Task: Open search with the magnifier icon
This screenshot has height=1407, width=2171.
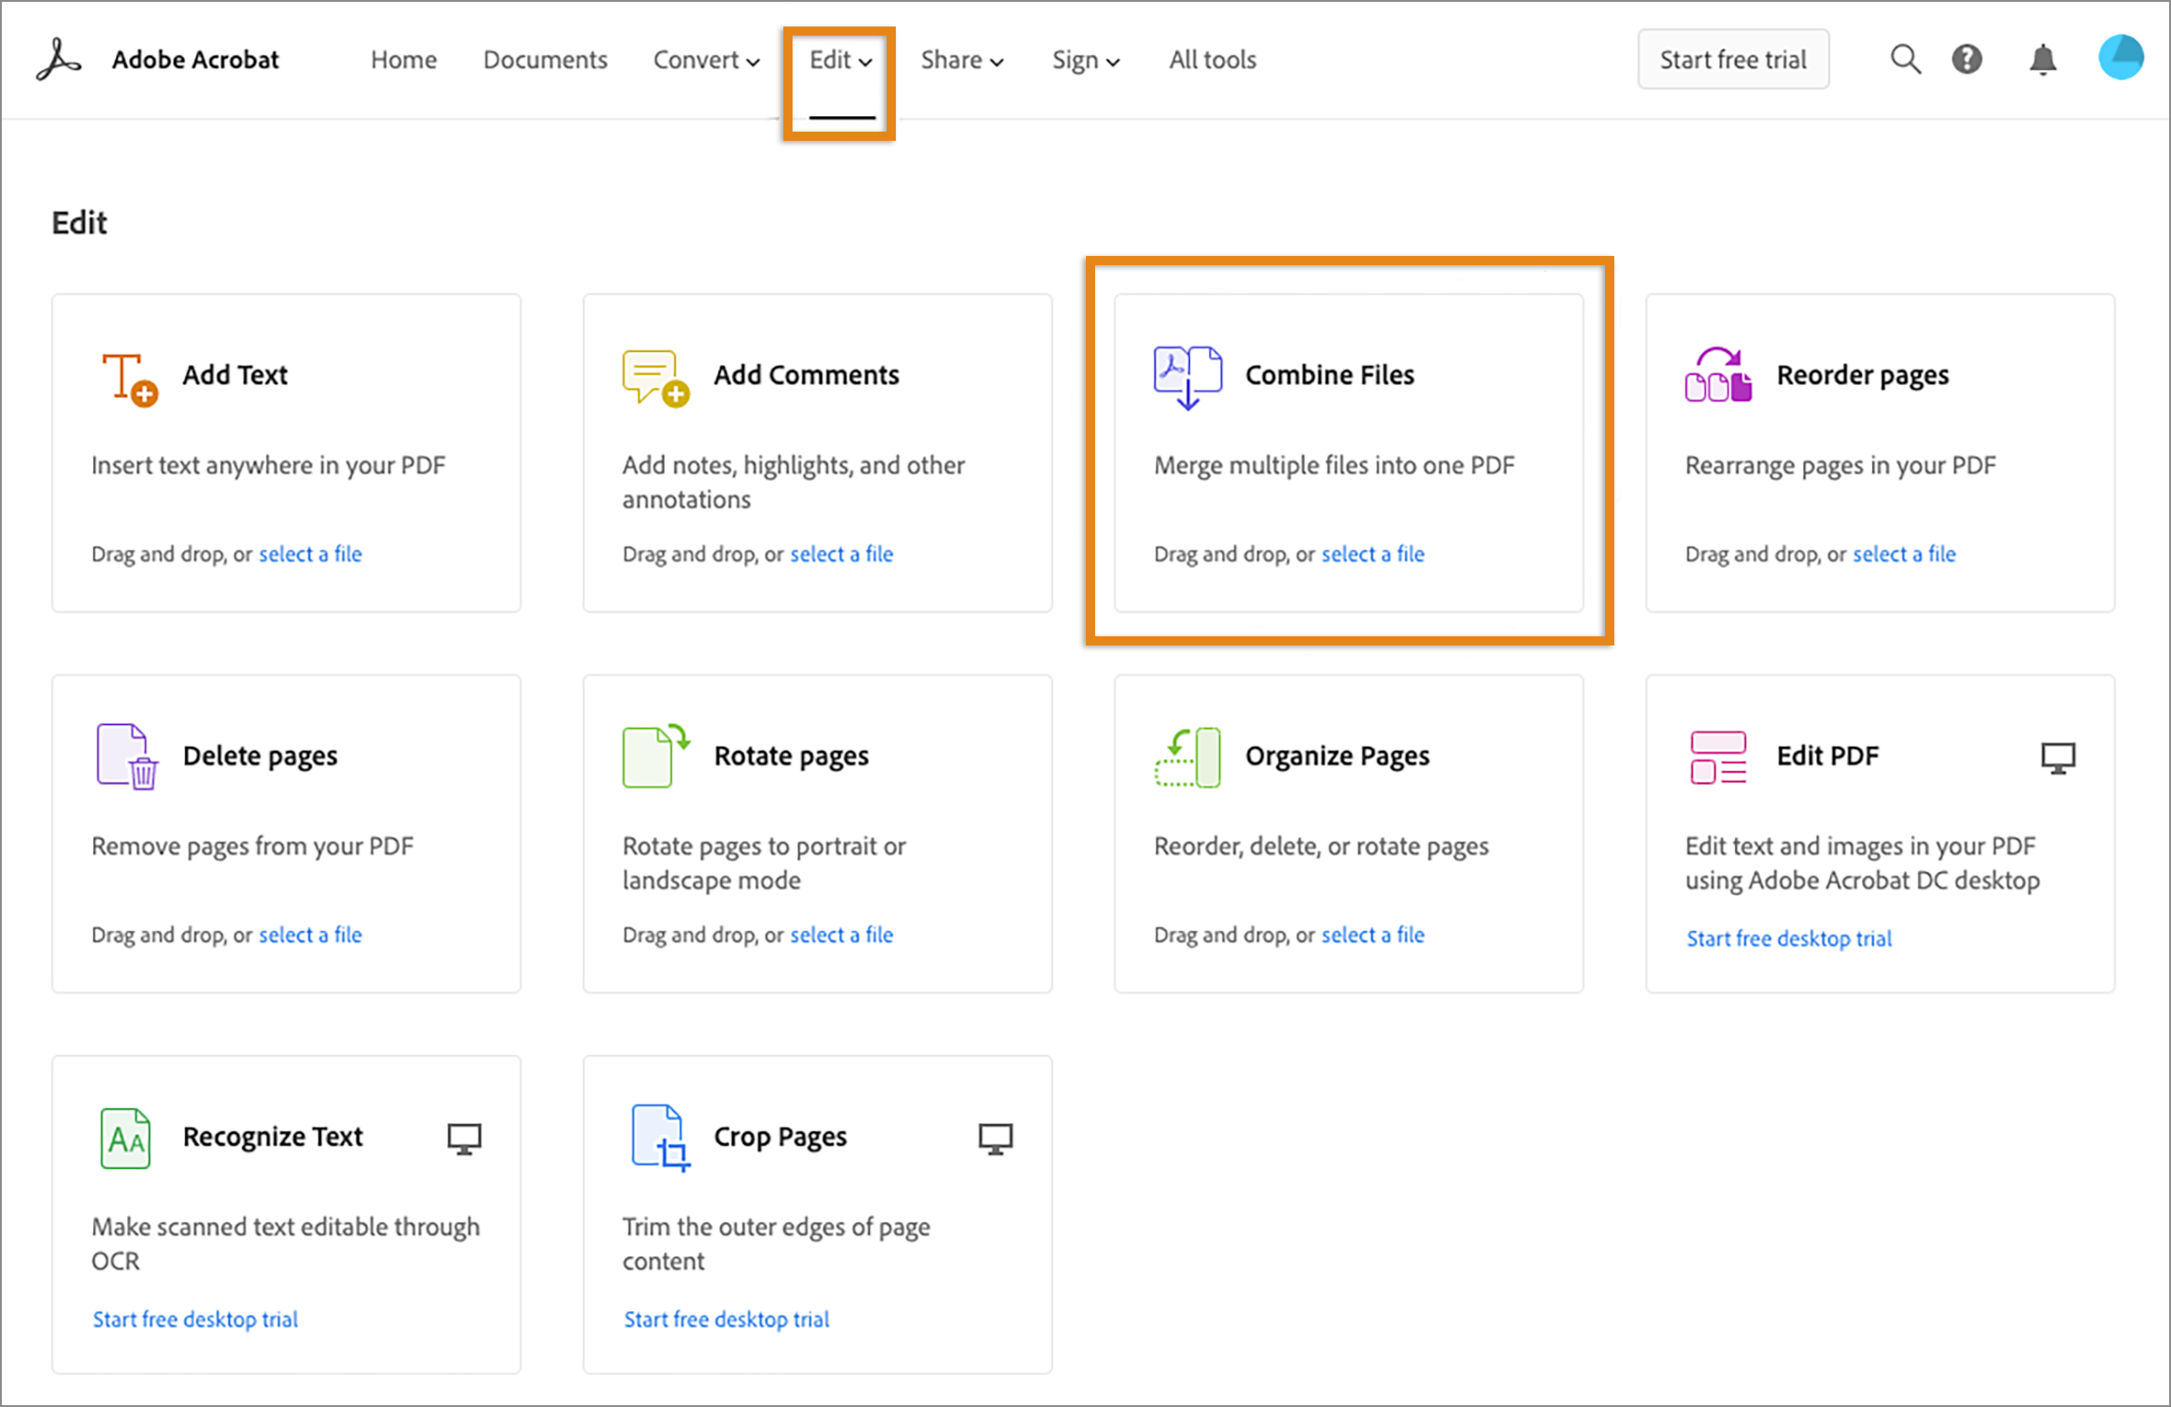Action: (x=1905, y=59)
